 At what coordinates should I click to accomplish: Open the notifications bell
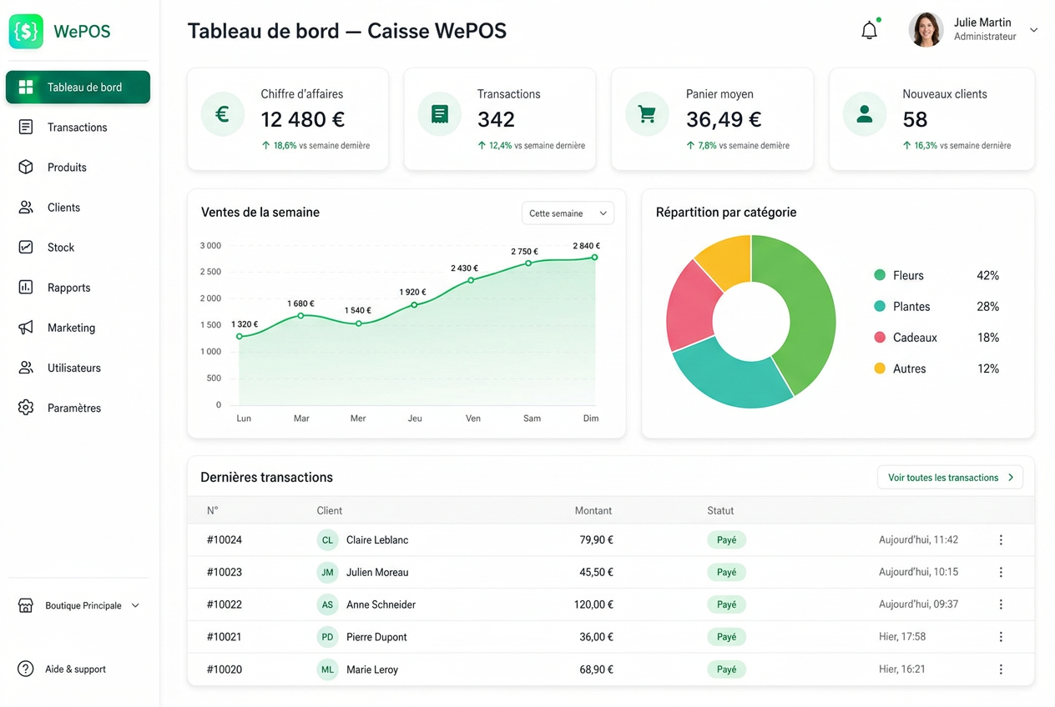(870, 31)
